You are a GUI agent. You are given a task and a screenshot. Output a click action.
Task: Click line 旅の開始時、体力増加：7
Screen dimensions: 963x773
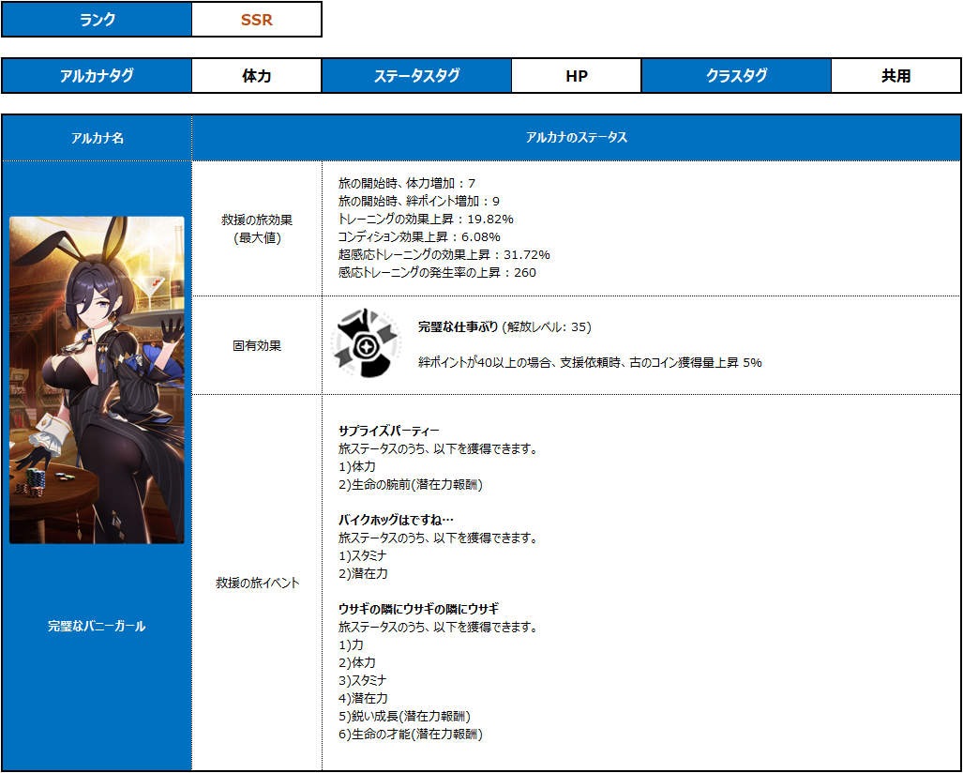[x=407, y=183]
